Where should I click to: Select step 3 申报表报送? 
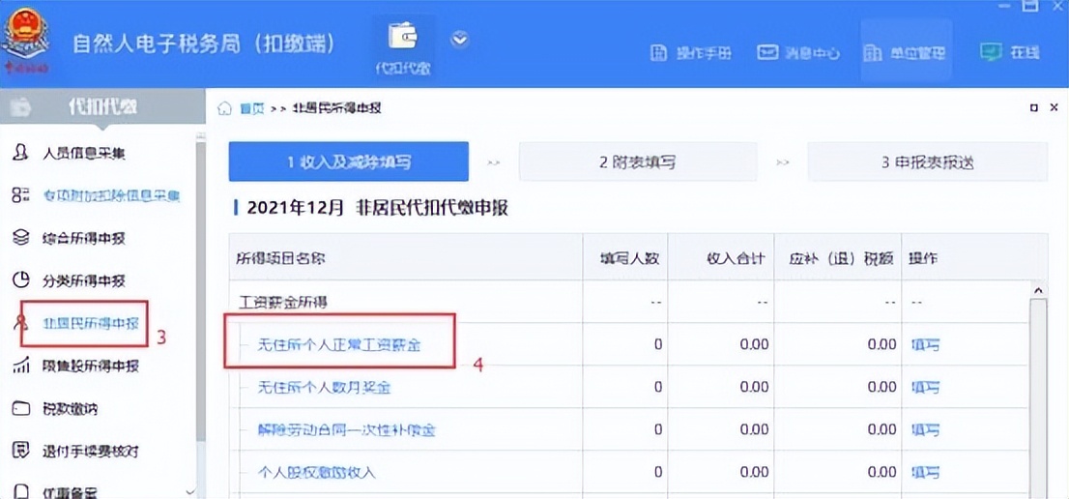pyautogui.click(x=927, y=161)
